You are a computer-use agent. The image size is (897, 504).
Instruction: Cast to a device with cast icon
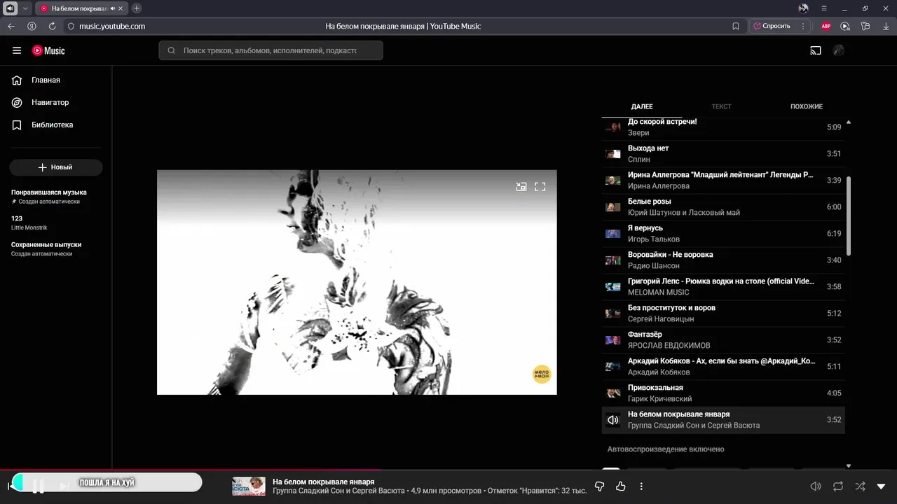816,50
